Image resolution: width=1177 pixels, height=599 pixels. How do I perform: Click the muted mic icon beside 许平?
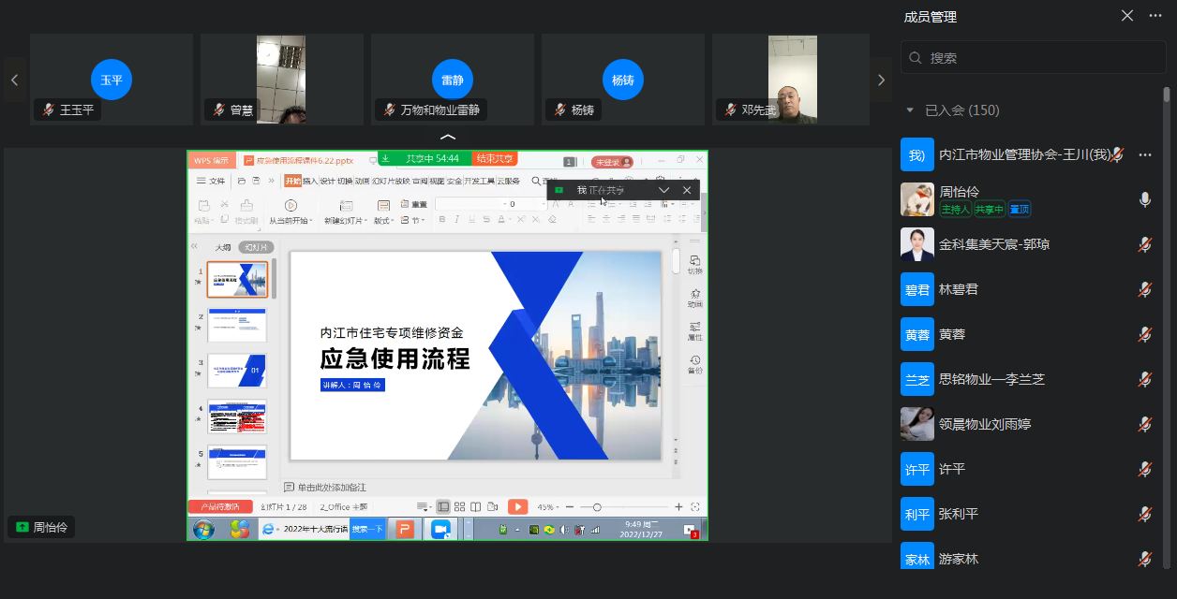pyautogui.click(x=1144, y=469)
